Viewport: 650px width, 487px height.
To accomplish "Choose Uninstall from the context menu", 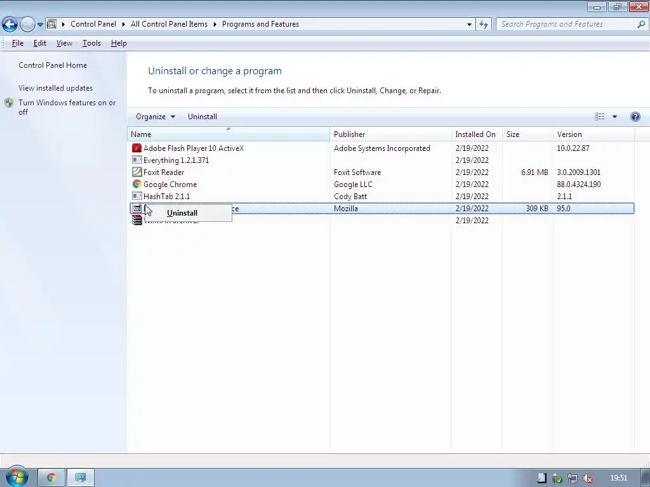I will pos(188,213).
